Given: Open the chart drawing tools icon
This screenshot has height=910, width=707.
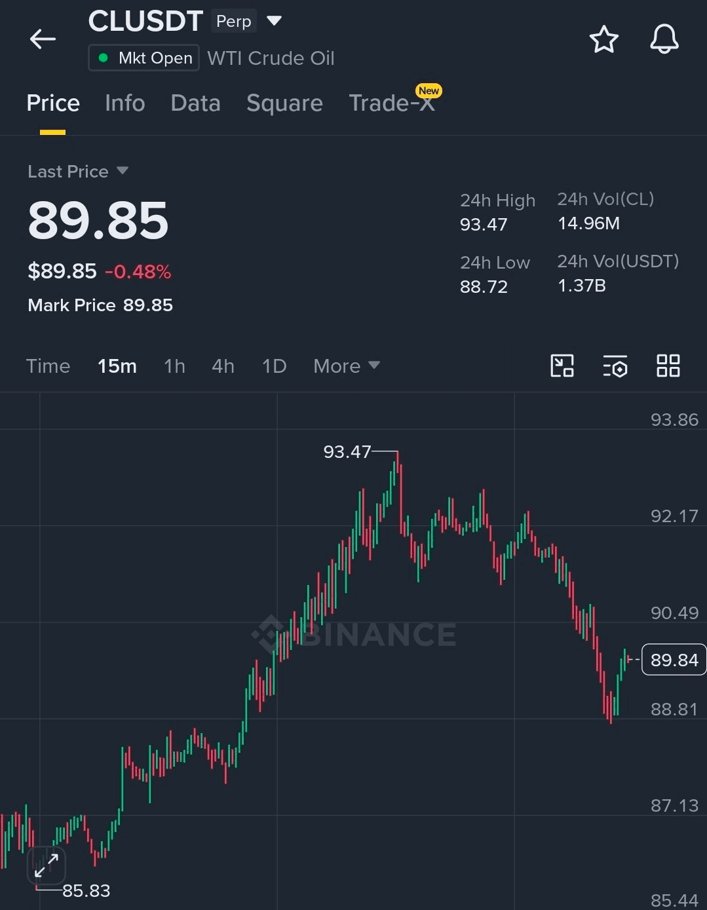Looking at the screenshot, I should click(x=562, y=366).
